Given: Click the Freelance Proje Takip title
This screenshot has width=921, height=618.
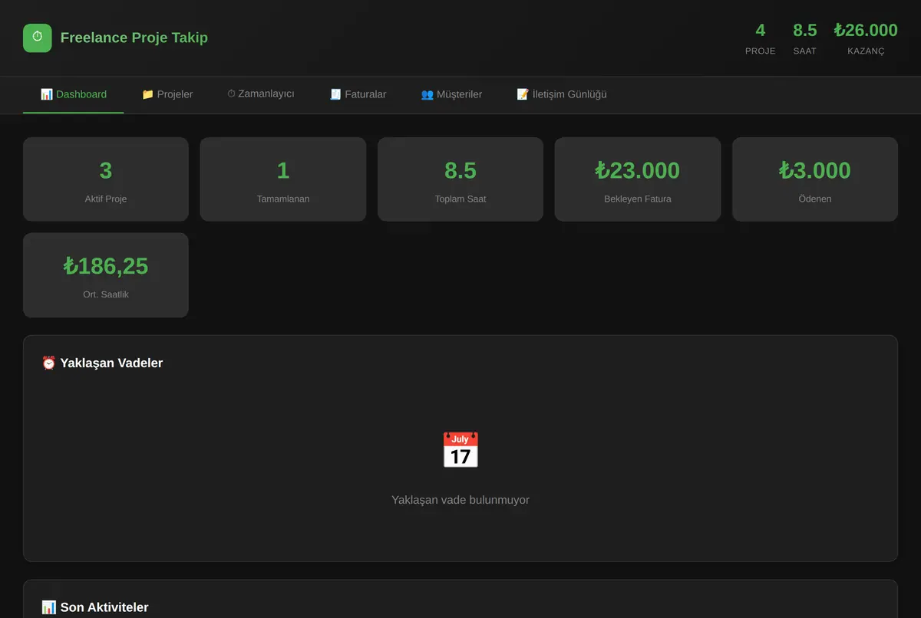Looking at the screenshot, I should (134, 38).
